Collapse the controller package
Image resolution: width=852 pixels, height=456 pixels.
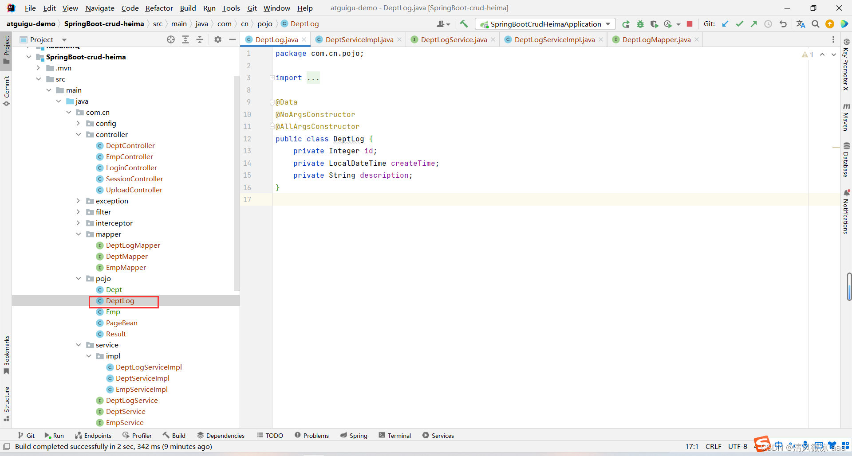point(79,134)
